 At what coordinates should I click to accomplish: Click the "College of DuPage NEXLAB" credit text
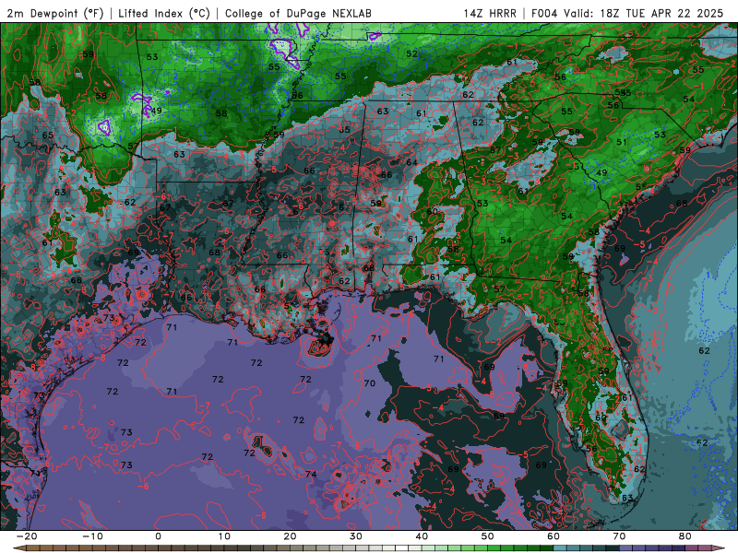(298, 13)
